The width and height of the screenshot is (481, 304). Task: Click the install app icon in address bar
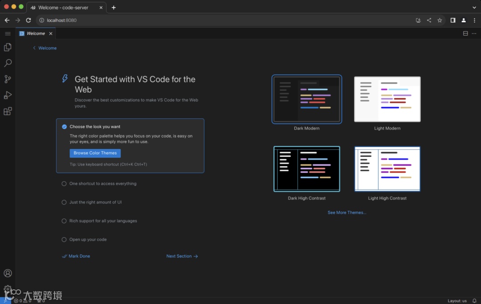[418, 20]
